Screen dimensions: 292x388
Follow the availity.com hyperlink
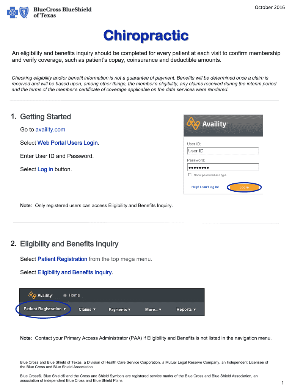click(50, 130)
